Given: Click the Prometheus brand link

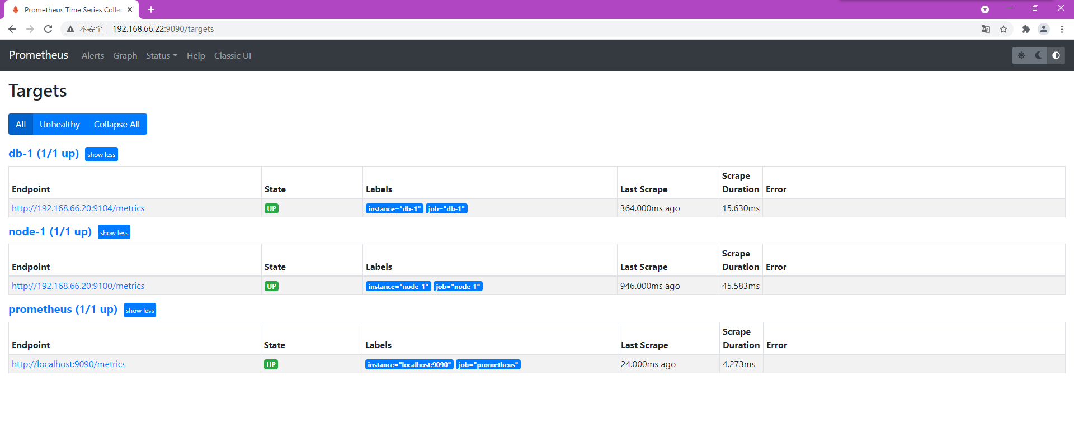Looking at the screenshot, I should [x=39, y=55].
